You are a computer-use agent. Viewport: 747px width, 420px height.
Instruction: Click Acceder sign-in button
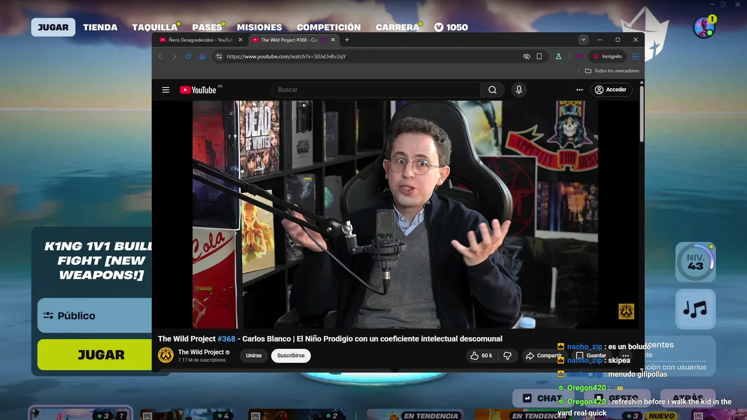click(x=610, y=90)
